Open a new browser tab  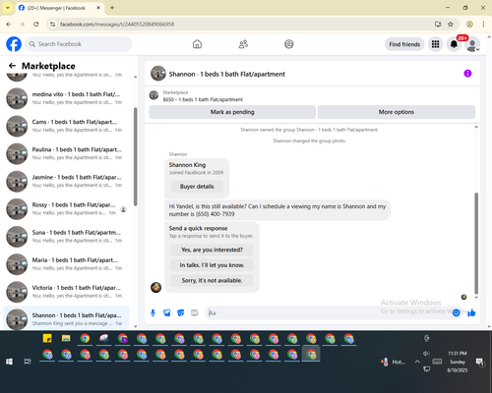[x=112, y=8]
